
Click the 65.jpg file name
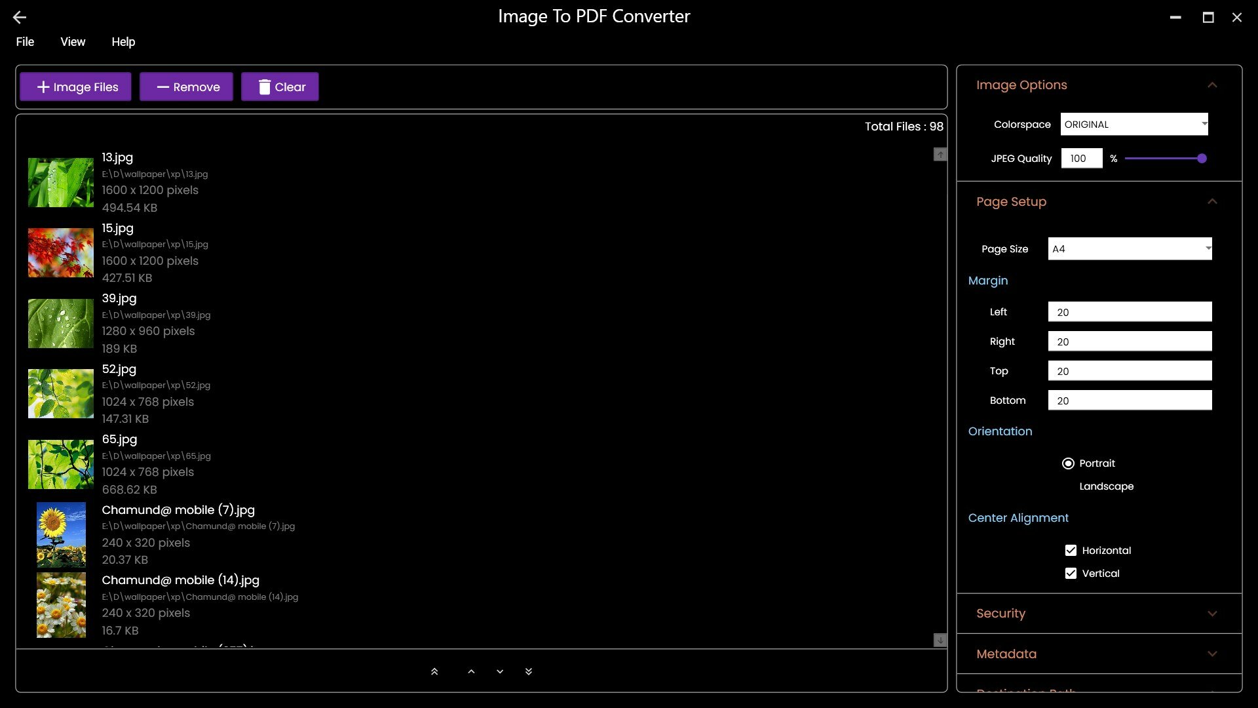coord(119,439)
